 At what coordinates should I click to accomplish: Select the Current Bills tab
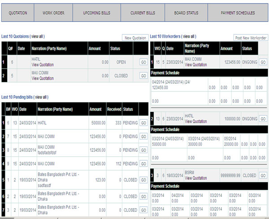click(x=143, y=13)
